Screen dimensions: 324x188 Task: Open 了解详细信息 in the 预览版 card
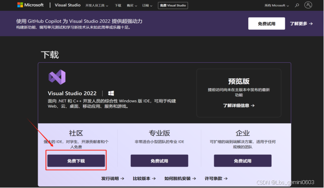tap(239, 105)
